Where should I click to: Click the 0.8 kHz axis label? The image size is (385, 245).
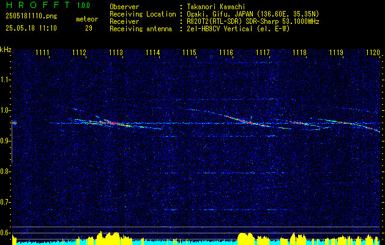coord(5,171)
